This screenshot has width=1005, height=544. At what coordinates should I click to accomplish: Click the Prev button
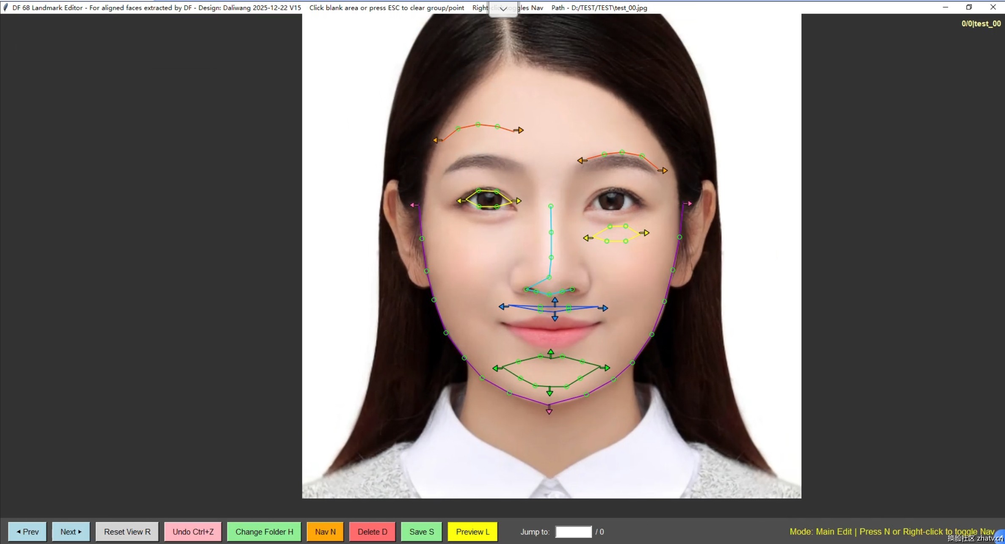28,532
